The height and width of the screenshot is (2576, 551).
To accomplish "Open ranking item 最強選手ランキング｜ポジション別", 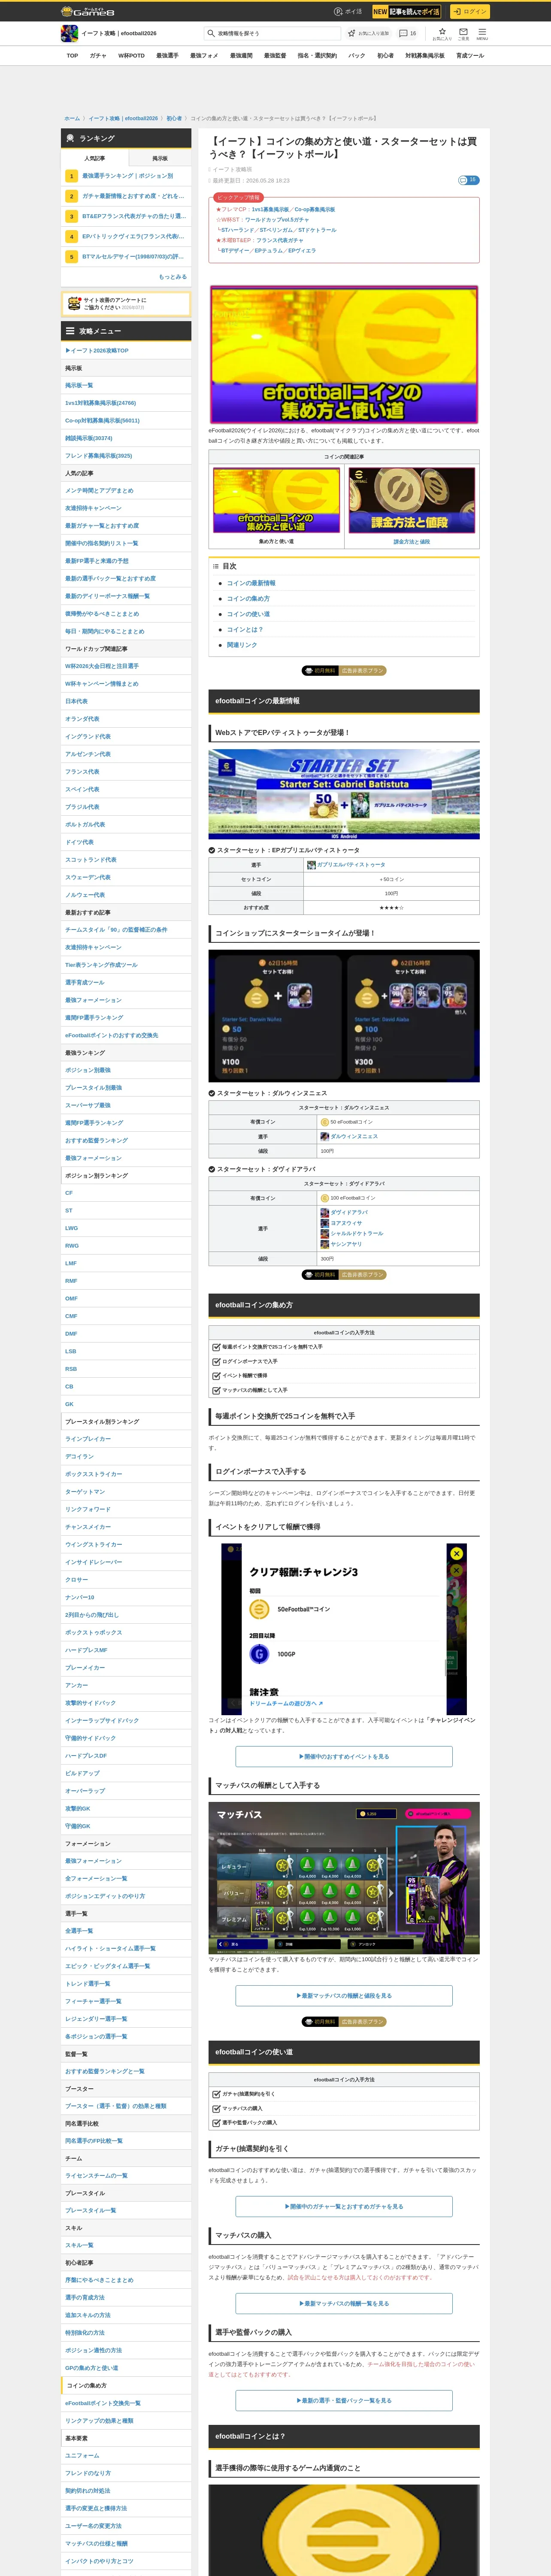I will coord(127,176).
